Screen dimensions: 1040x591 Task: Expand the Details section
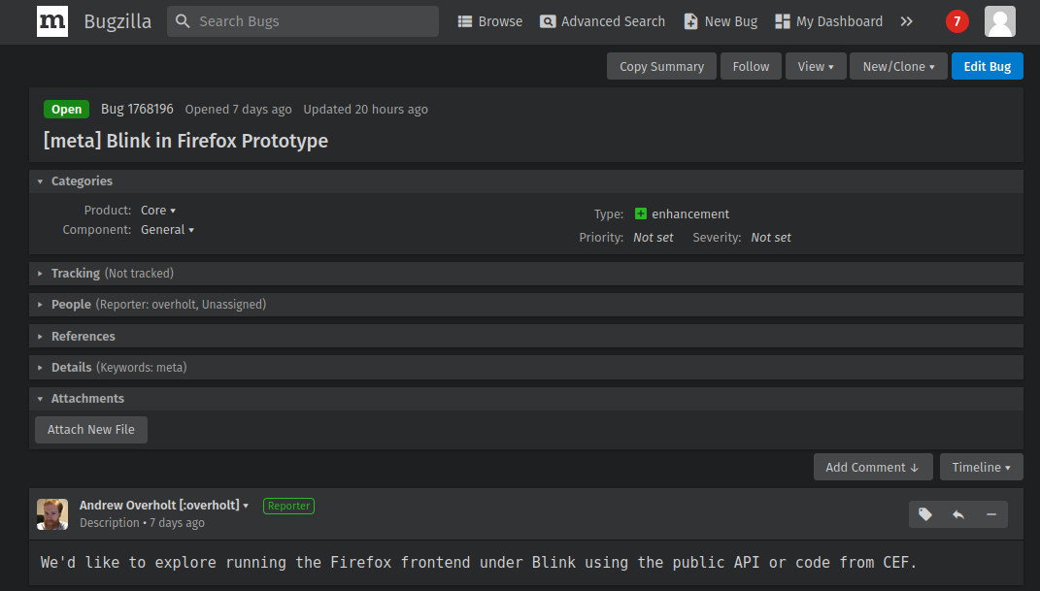[526, 367]
